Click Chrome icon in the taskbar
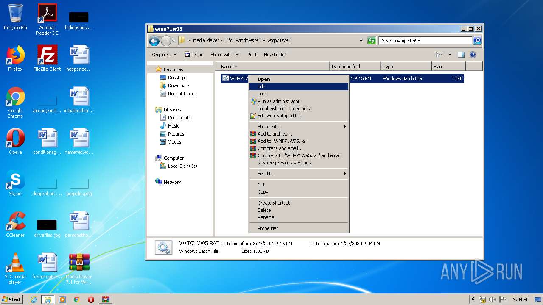543x305 pixels. [x=76, y=299]
